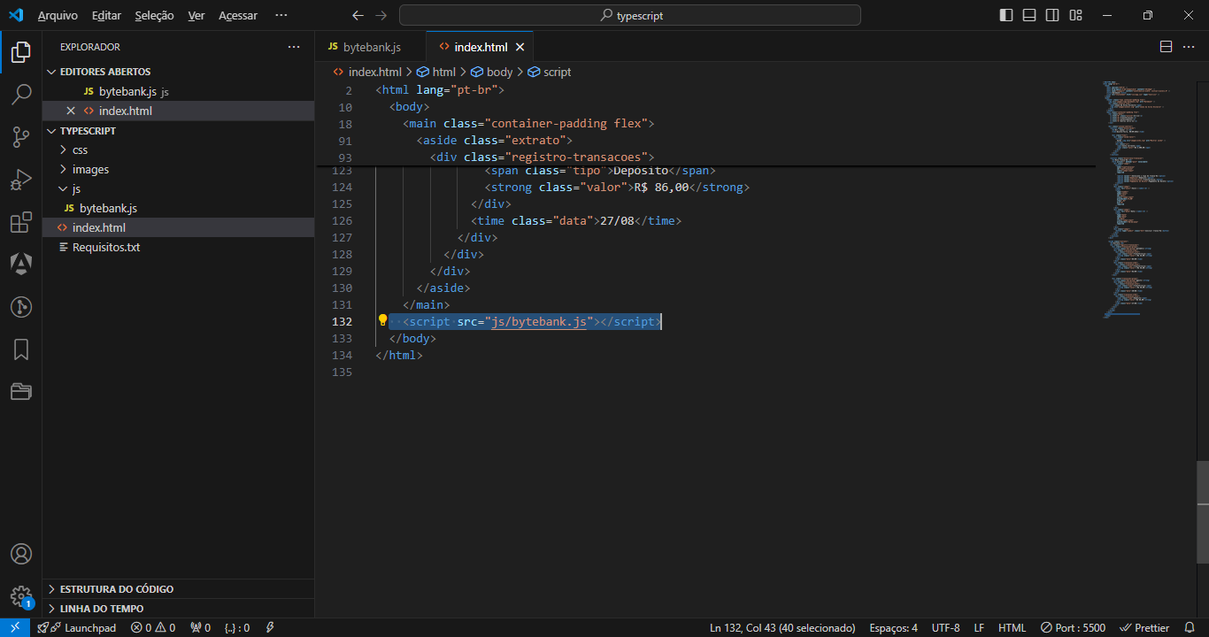Viewport: 1209px width, 637px height.
Task: Open the Acessar menu
Action: (x=238, y=15)
